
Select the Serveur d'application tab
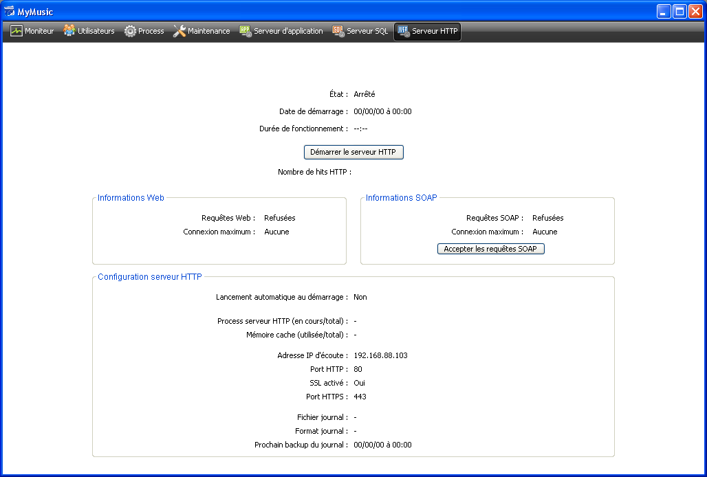[x=281, y=31]
